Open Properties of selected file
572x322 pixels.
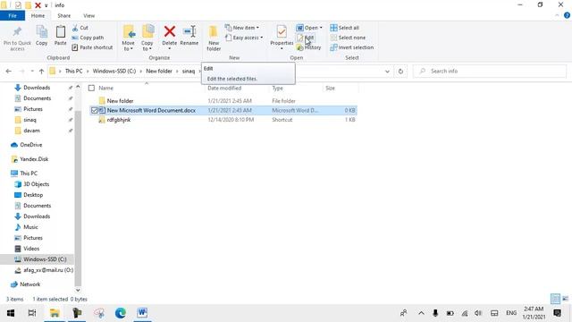coord(282,36)
